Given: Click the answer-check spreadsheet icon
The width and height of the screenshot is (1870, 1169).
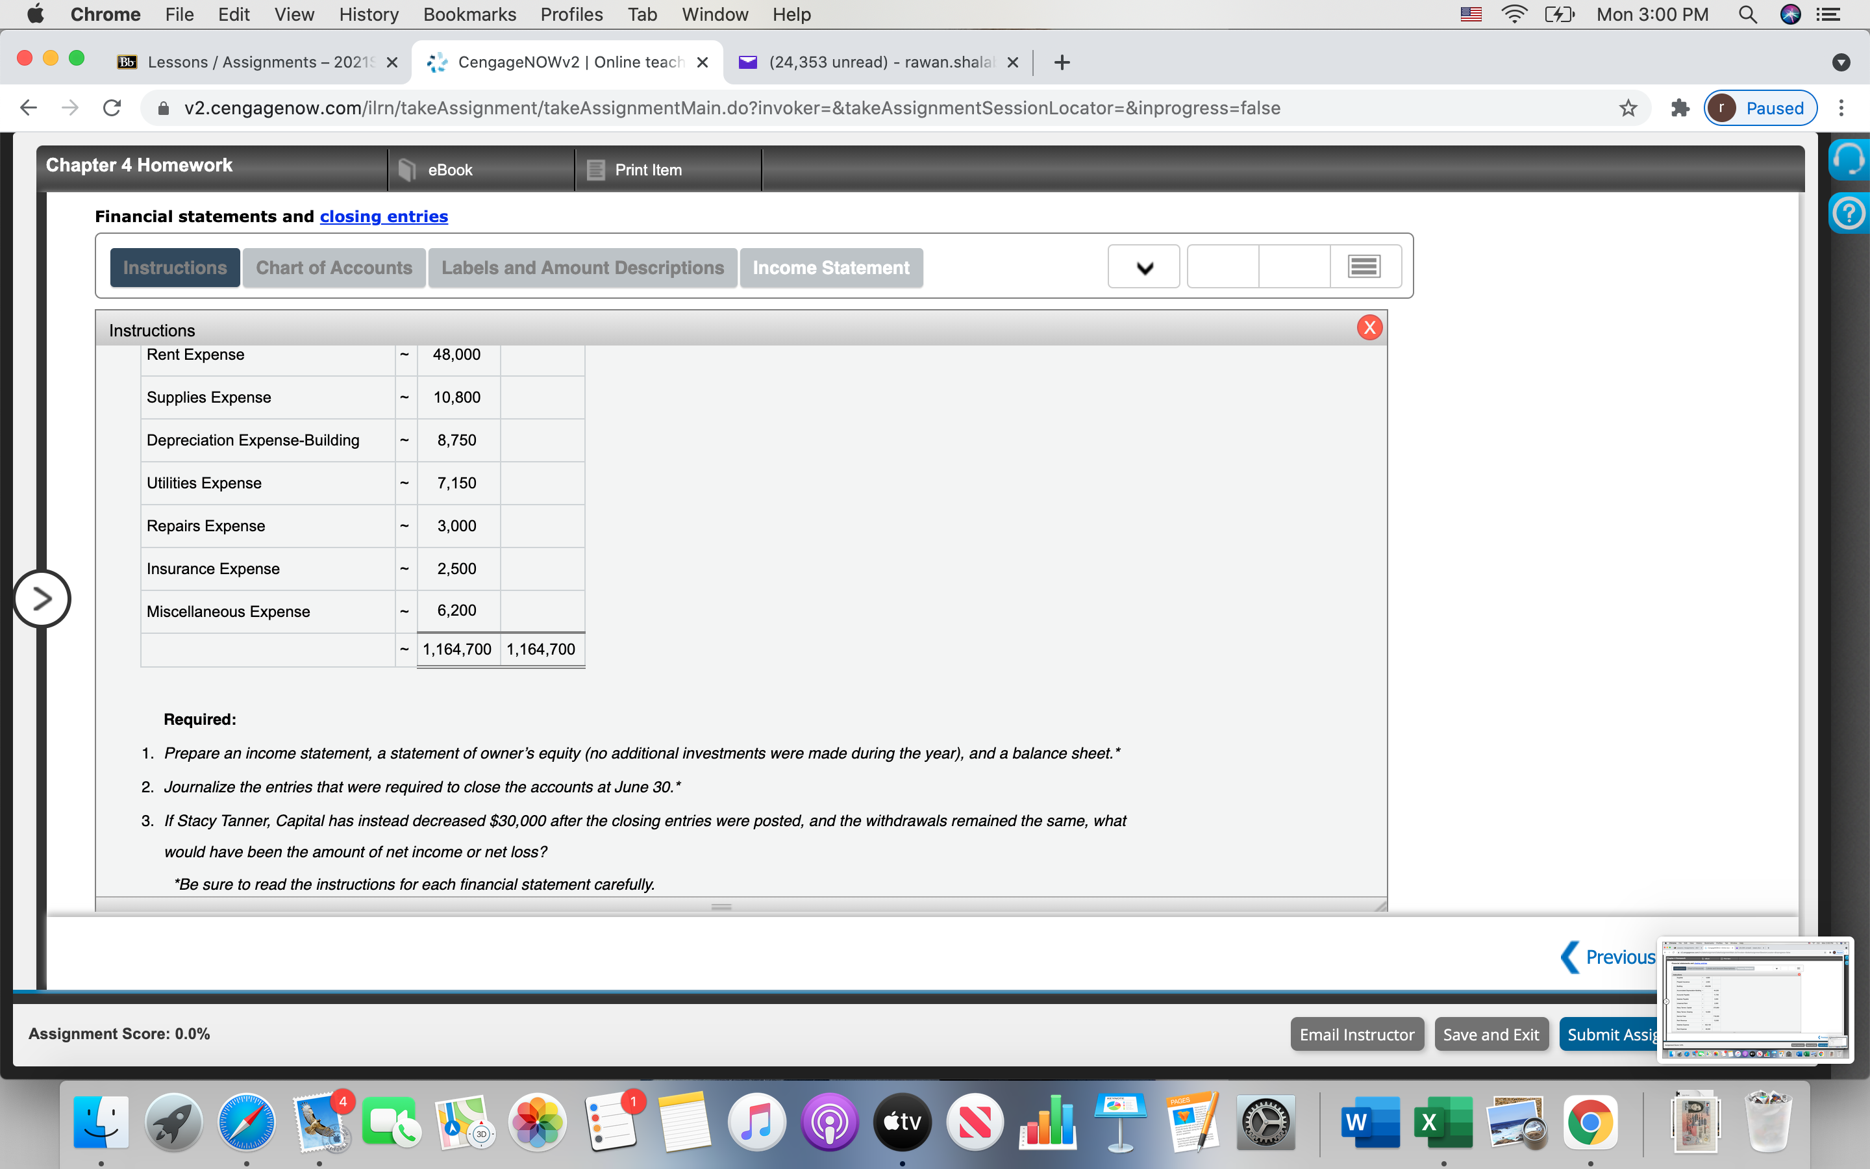Looking at the screenshot, I should [1363, 265].
